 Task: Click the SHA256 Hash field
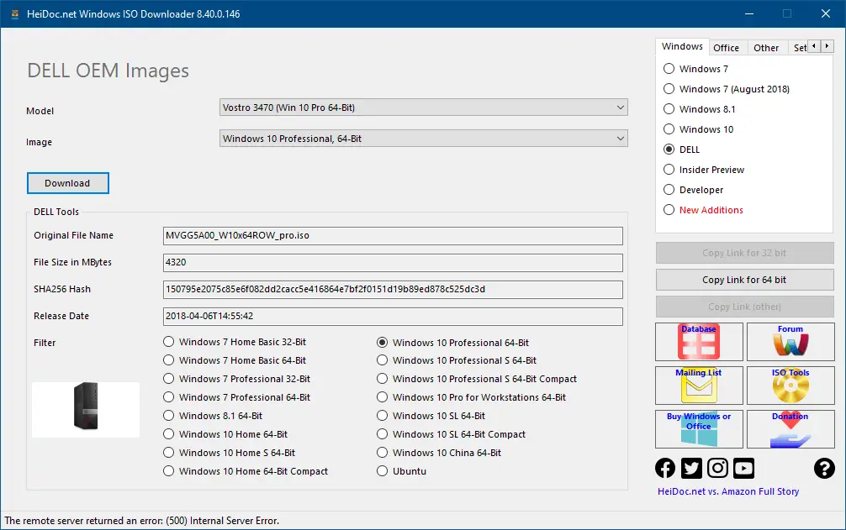(x=393, y=290)
